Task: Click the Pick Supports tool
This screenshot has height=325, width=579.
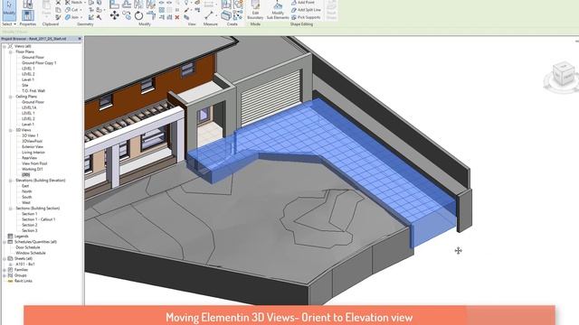Action: pos(306,17)
